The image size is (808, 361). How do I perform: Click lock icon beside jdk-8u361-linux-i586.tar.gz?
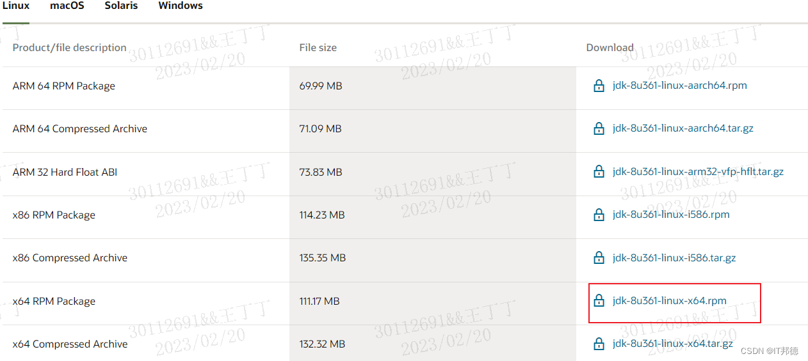pos(599,258)
